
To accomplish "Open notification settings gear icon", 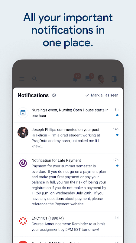I will coord(54,95).
